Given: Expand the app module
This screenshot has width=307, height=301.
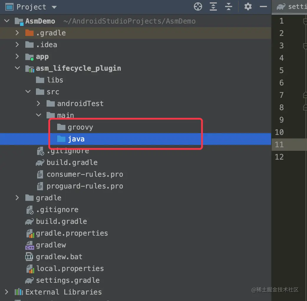Looking at the screenshot, I should coord(17,56).
